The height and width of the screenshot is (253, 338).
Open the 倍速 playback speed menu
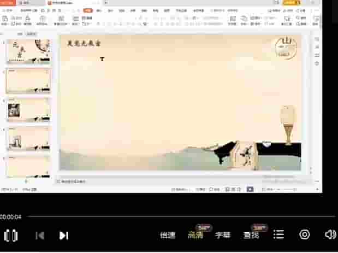pyautogui.click(x=168, y=235)
